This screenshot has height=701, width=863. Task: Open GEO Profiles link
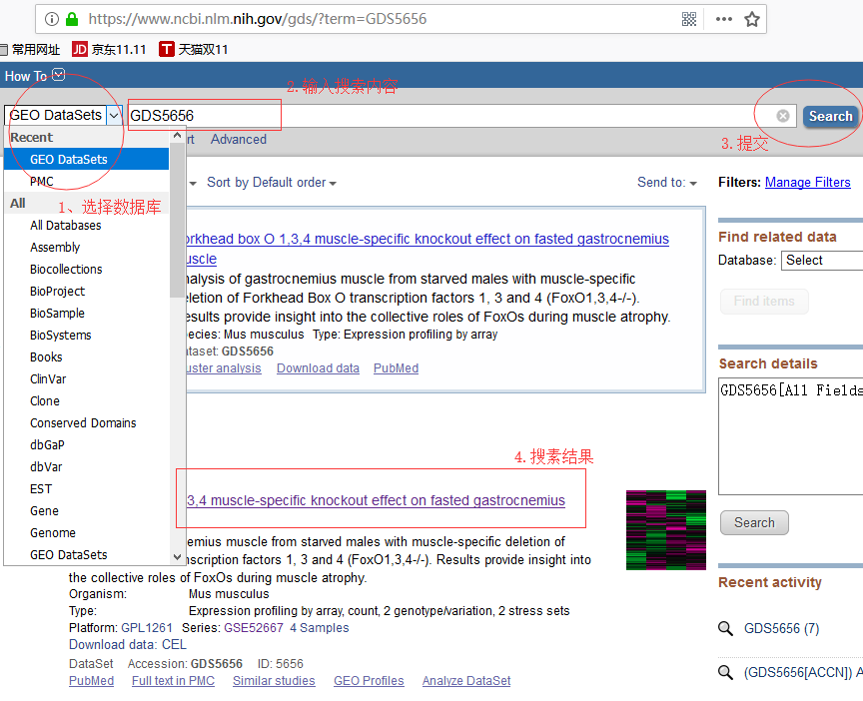click(x=369, y=681)
